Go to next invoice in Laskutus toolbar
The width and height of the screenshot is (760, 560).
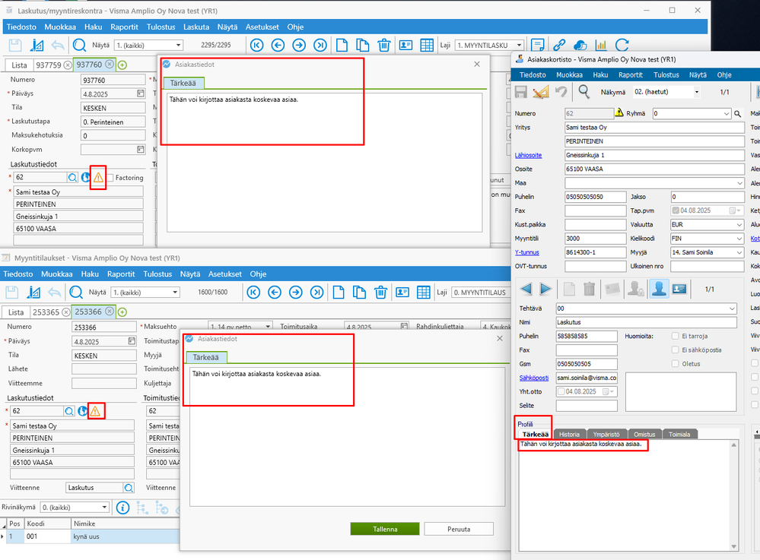[x=299, y=46]
